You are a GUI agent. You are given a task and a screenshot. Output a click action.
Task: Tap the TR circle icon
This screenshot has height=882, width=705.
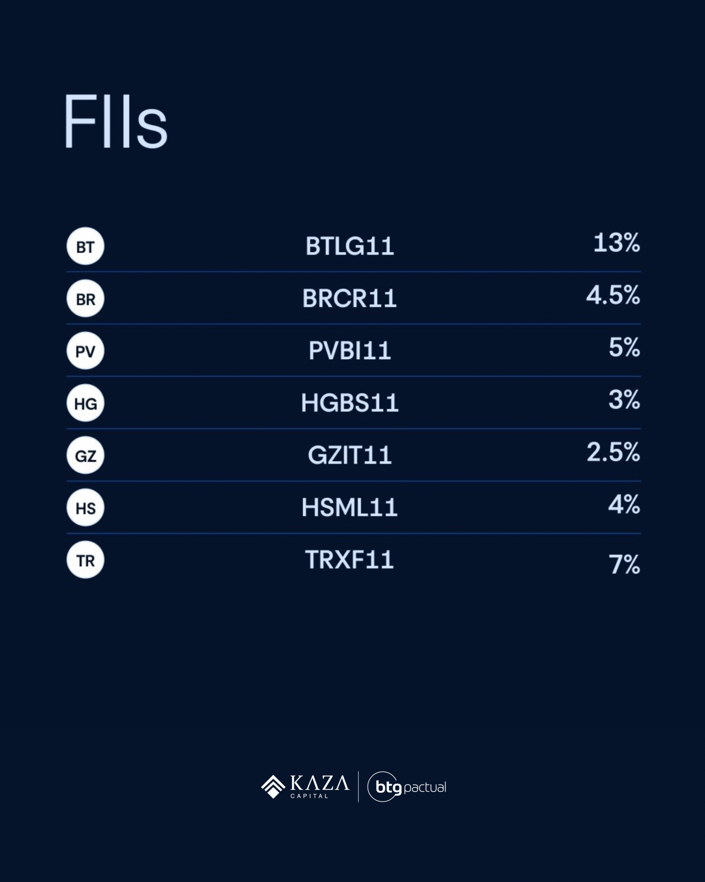click(85, 560)
